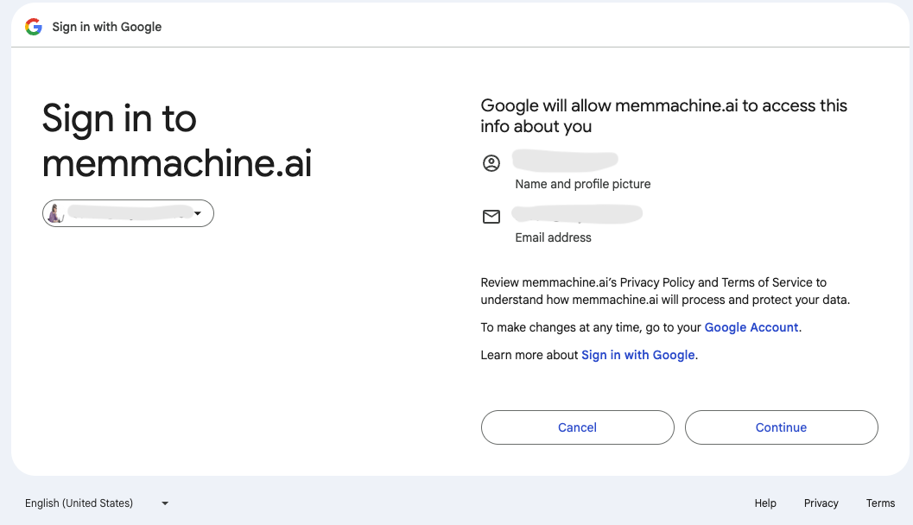
Task: Click the Cancel button
Action: coord(577,427)
